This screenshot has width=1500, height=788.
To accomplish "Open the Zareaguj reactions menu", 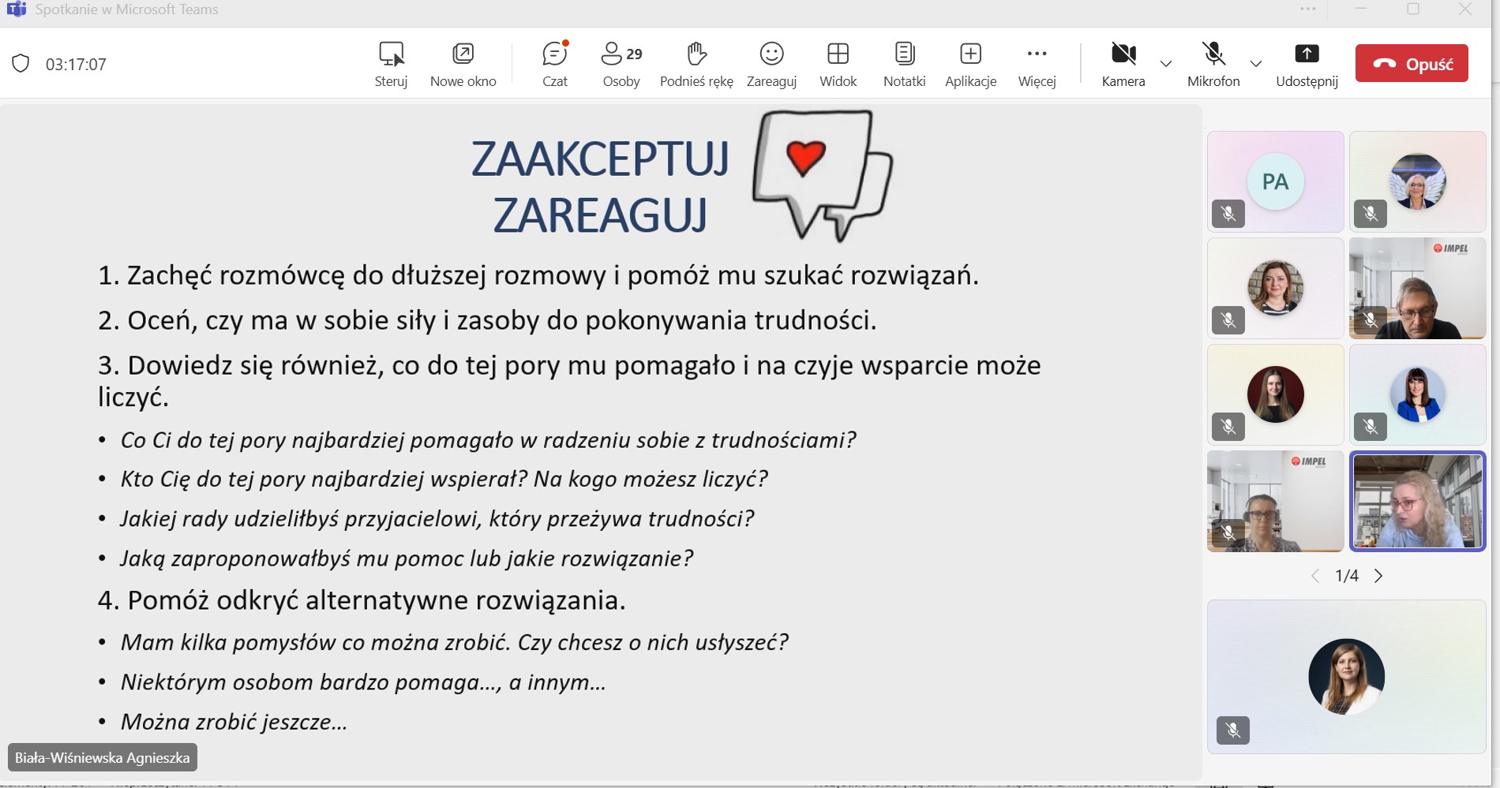I will tap(771, 63).
